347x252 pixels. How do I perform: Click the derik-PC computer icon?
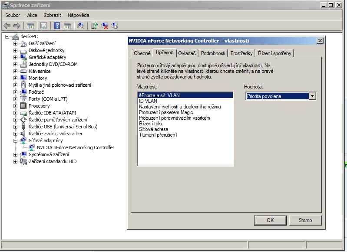(x=15, y=36)
